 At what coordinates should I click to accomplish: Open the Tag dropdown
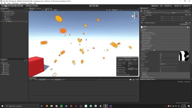pyautogui.click(x=156, y=13)
